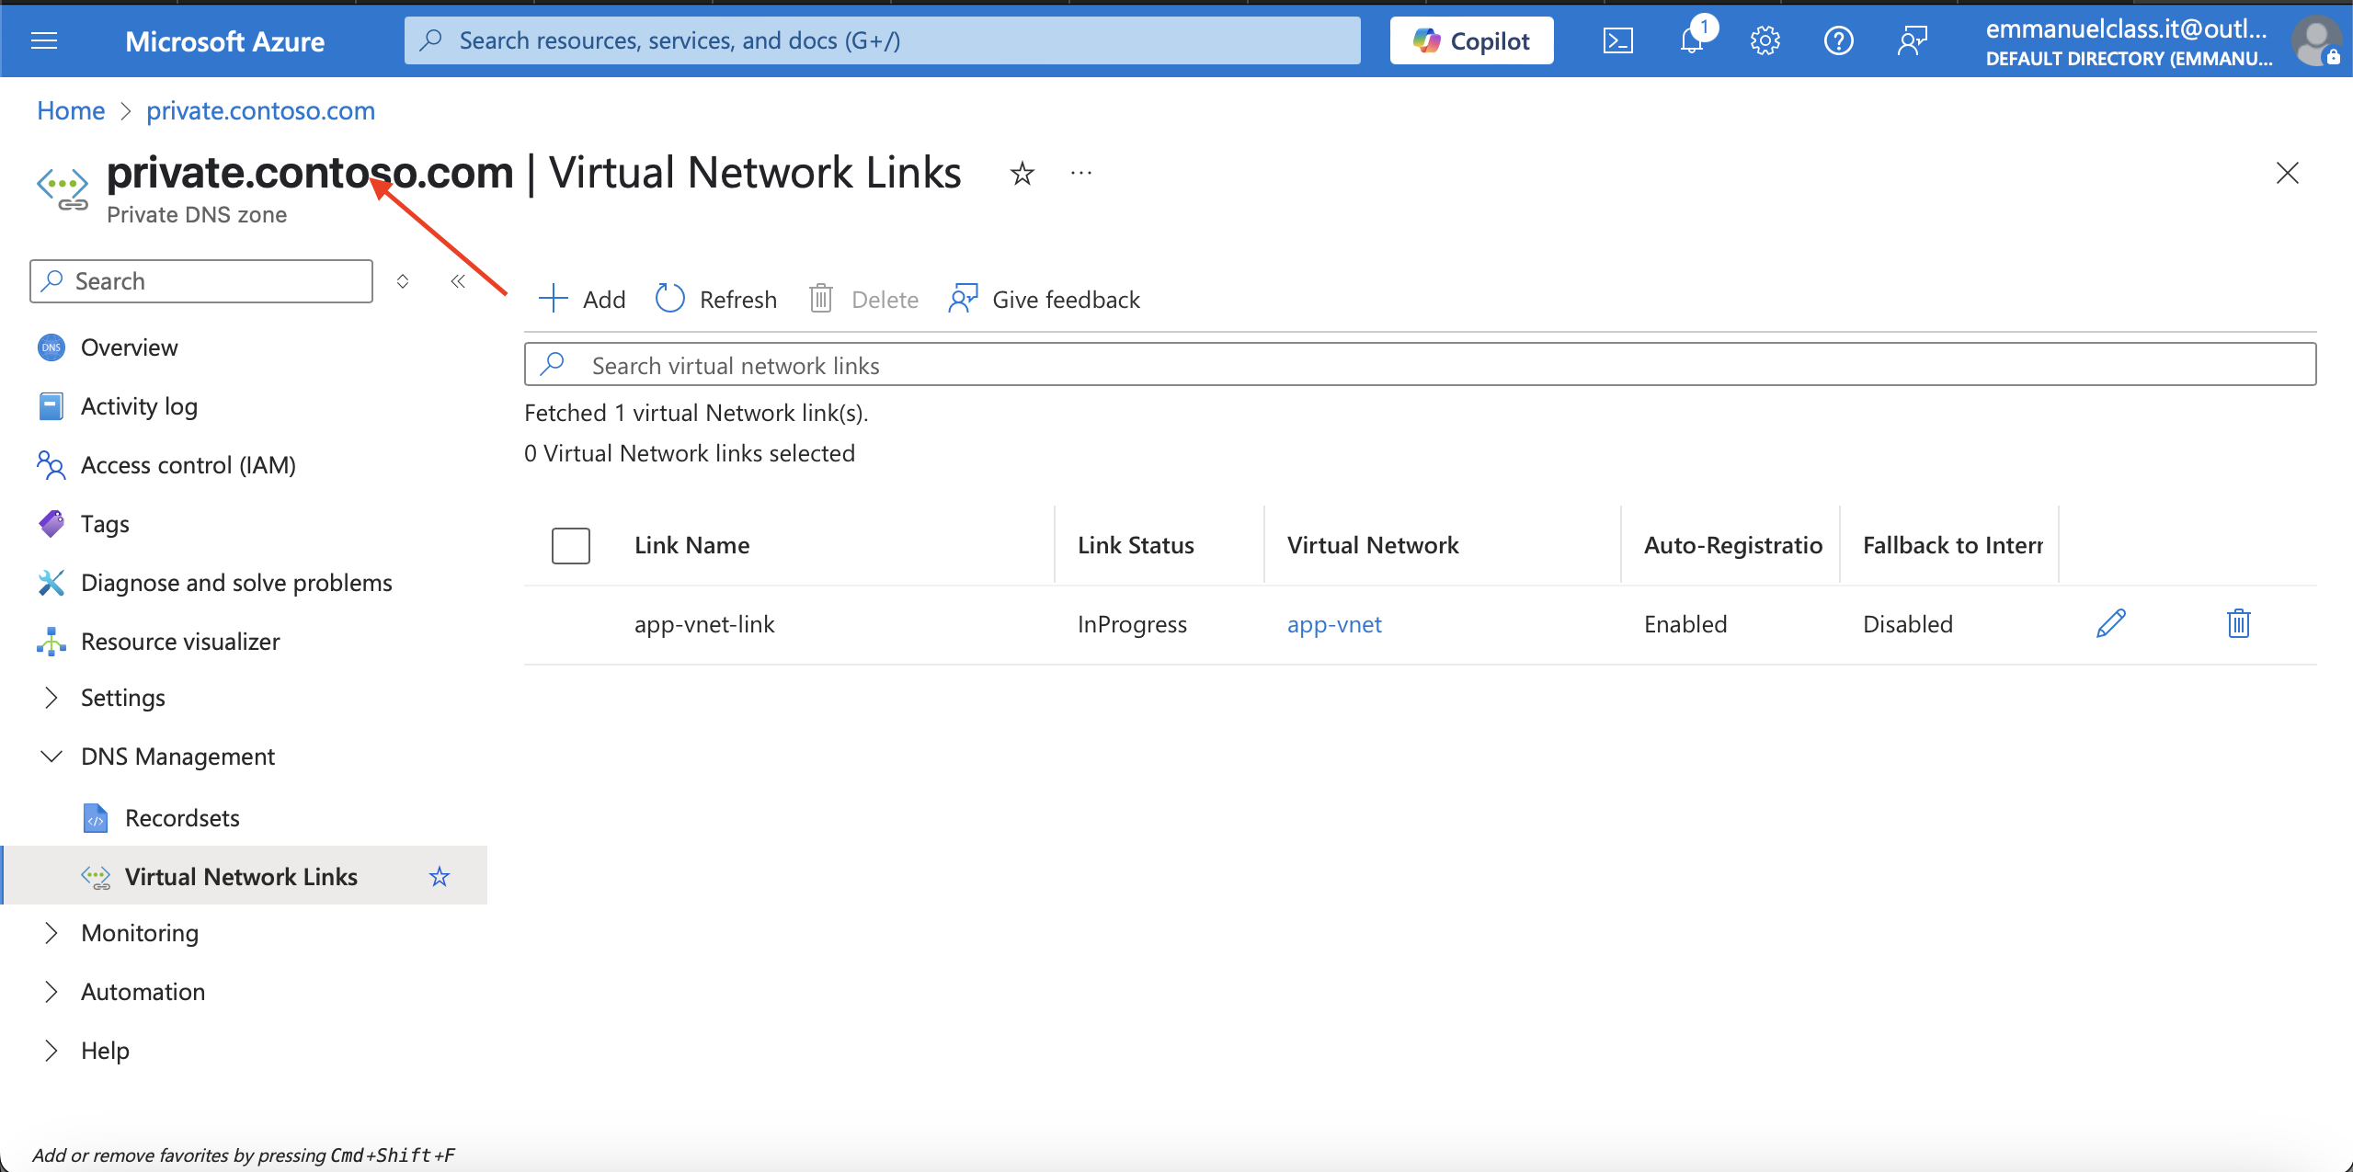Click the Private DNS zone resource icon

[63, 188]
